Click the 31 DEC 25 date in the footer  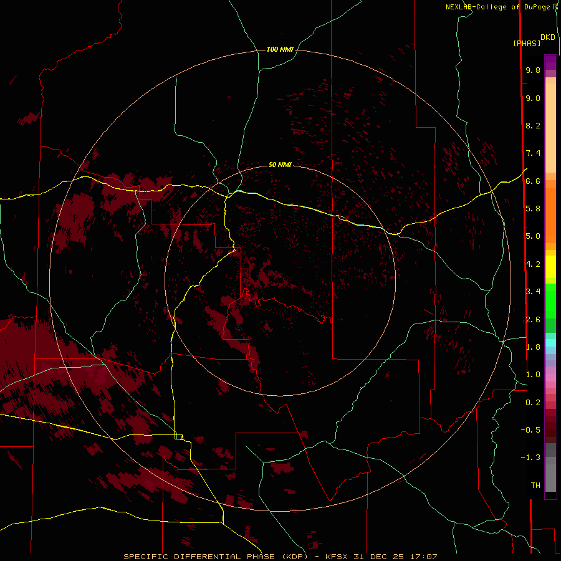tap(378, 557)
